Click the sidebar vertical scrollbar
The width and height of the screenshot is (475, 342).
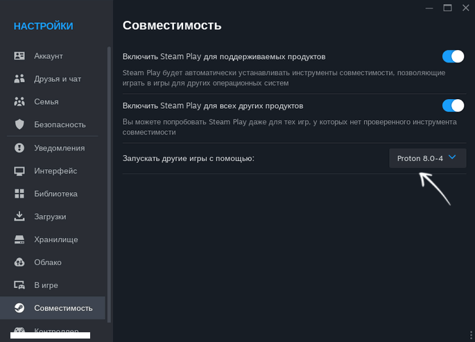109,185
